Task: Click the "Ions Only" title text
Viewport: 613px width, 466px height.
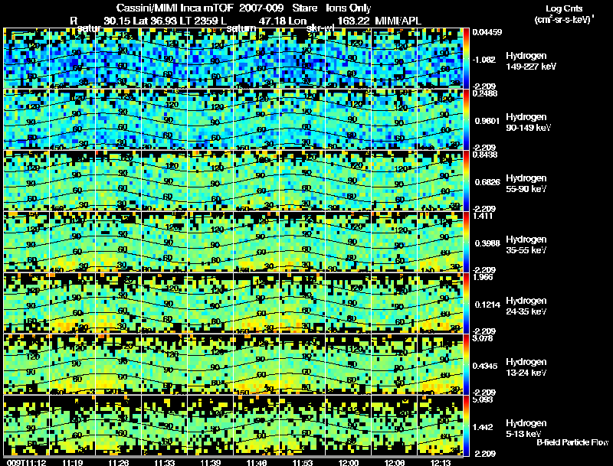Action: pyautogui.click(x=349, y=8)
